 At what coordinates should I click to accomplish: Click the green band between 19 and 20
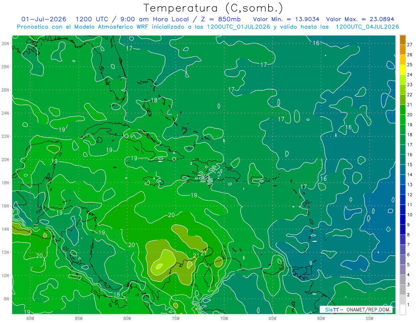(x=403, y=120)
